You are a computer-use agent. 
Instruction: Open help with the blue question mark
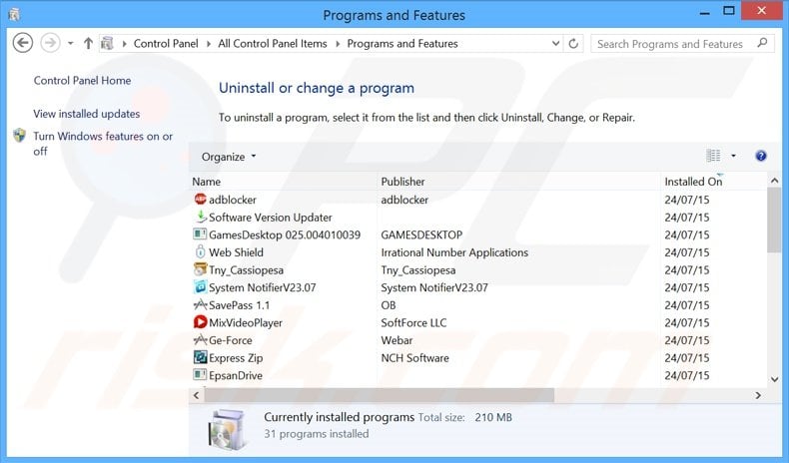[x=761, y=156]
